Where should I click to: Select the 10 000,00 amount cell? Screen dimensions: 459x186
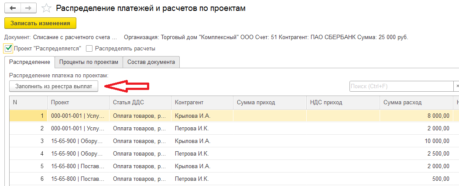[417, 141]
